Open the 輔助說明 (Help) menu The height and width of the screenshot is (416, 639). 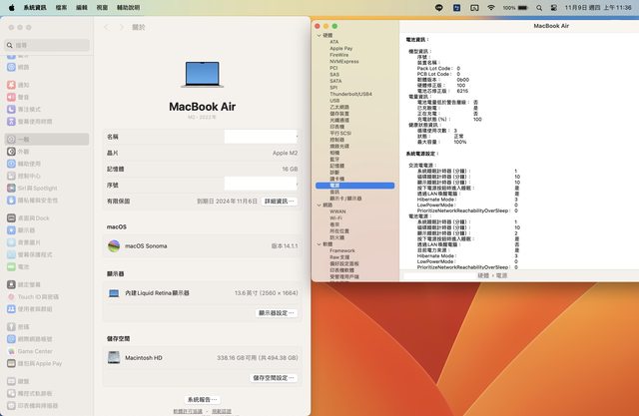point(129,6)
